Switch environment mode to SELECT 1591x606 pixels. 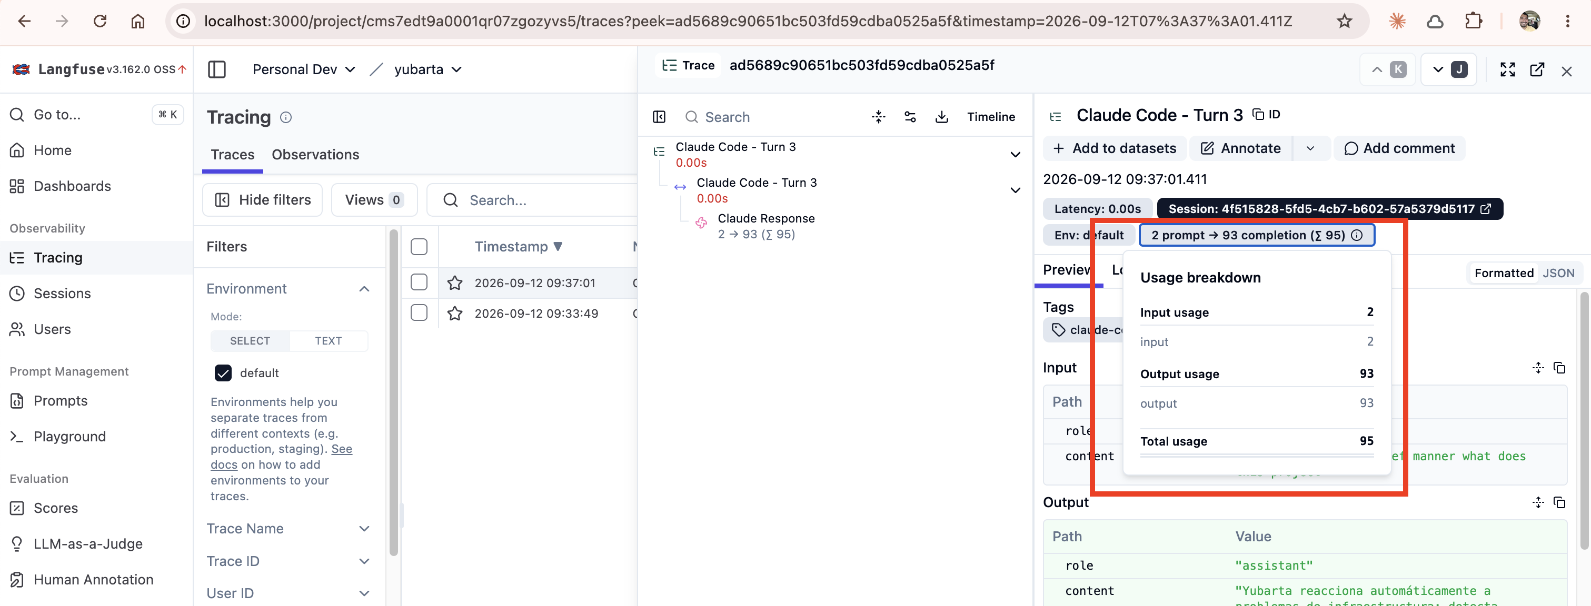[250, 341]
